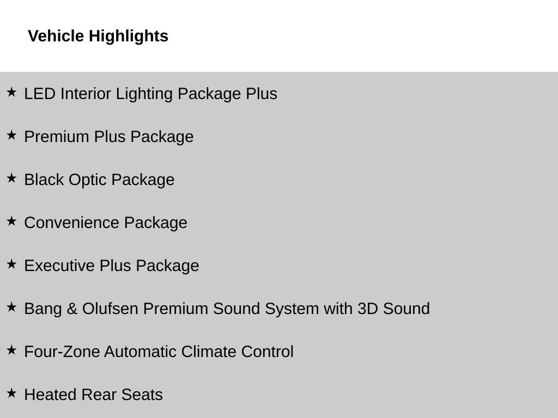The height and width of the screenshot is (418, 558).
Task: Click the Heated Rear Seats entry
Action: click(93, 395)
